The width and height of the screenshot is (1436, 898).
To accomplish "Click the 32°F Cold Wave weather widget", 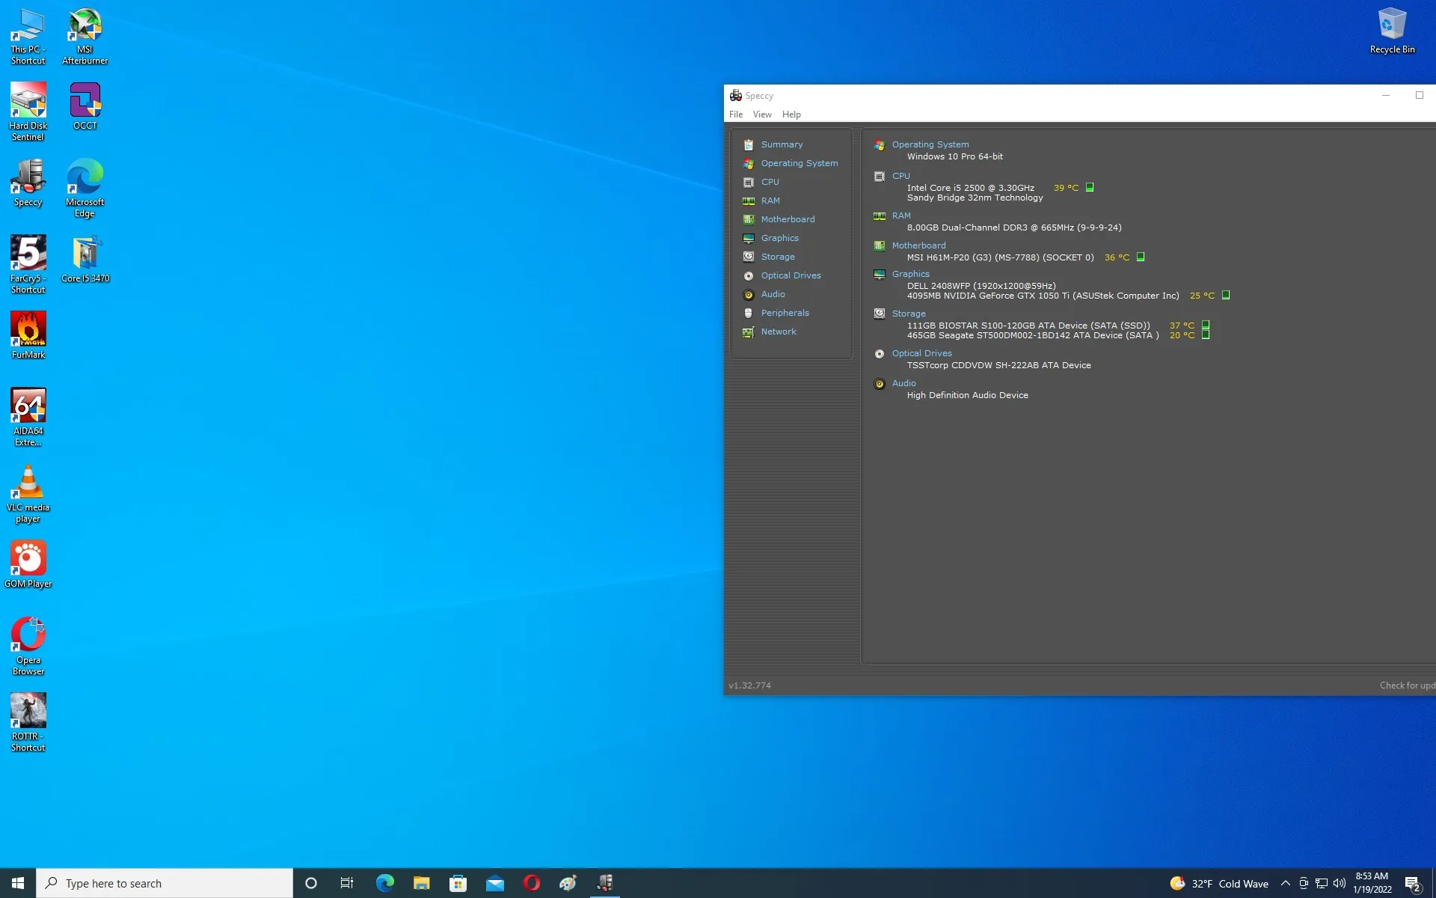I will click(1219, 883).
